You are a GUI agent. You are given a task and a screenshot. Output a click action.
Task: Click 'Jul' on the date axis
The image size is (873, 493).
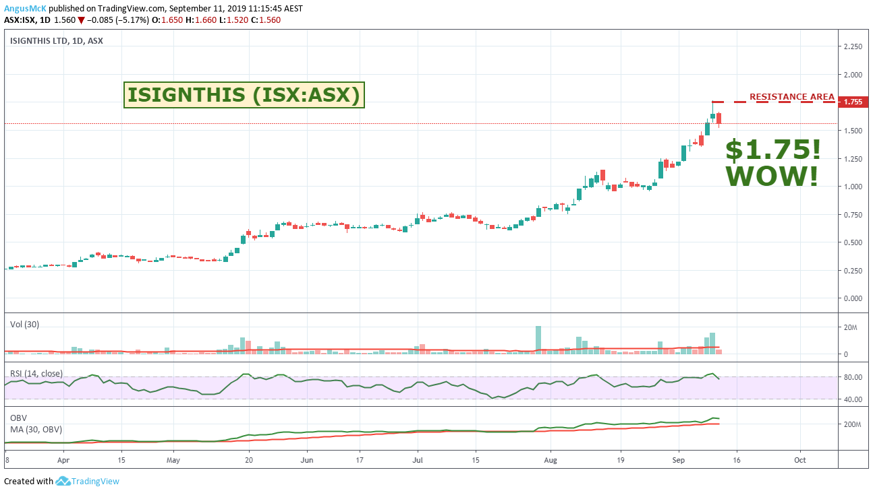click(x=417, y=461)
